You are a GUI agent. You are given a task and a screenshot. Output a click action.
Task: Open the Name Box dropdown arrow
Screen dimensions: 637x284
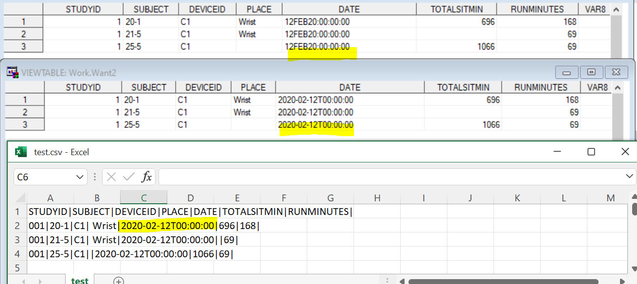(x=80, y=177)
